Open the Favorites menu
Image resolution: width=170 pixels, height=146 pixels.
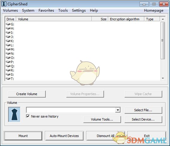[x=46, y=10]
